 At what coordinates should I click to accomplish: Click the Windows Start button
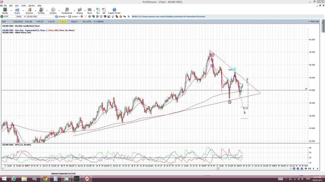(4, 179)
